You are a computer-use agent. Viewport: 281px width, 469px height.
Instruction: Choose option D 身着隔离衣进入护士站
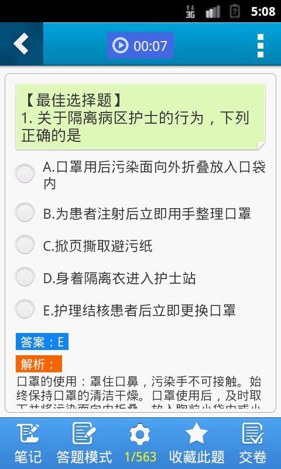(119, 278)
